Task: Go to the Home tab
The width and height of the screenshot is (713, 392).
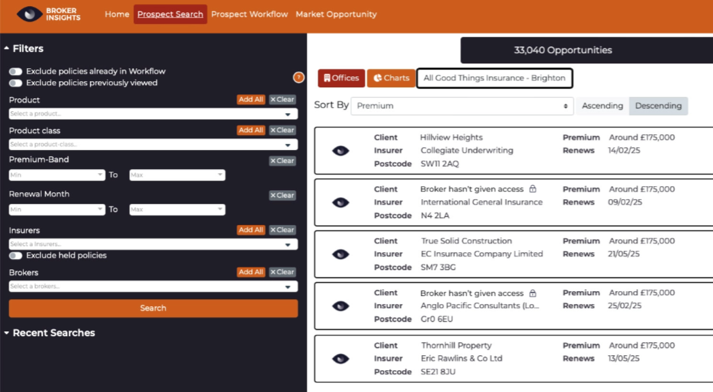Action: 117,14
